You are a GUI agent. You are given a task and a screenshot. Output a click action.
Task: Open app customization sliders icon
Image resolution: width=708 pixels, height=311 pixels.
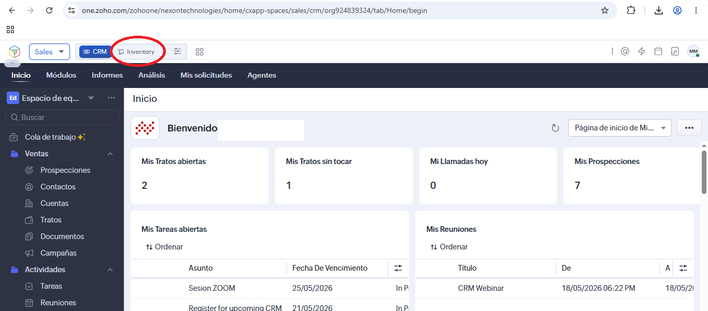[x=177, y=52]
